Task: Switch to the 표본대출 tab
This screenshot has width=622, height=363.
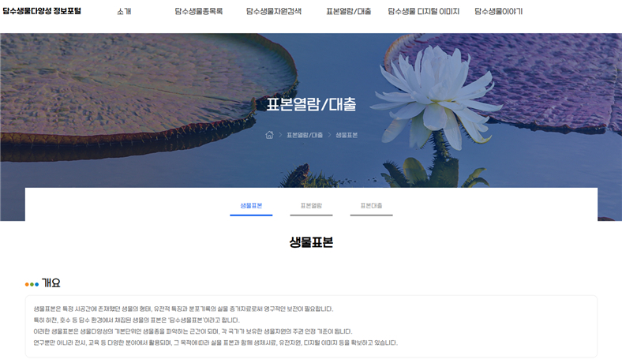Action: 371,205
